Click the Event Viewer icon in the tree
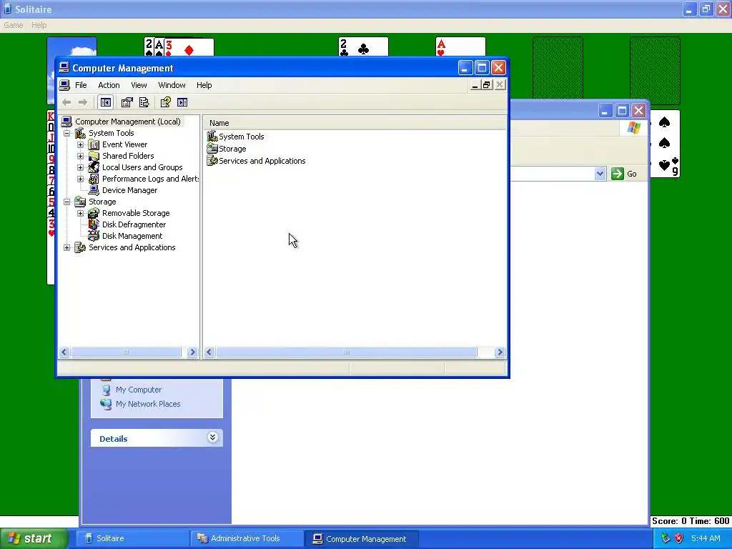 pos(94,144)
